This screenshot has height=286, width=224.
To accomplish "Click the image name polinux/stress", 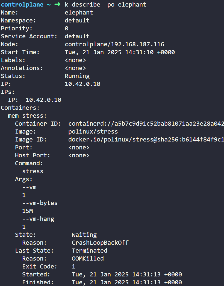I will pos(93,132).
